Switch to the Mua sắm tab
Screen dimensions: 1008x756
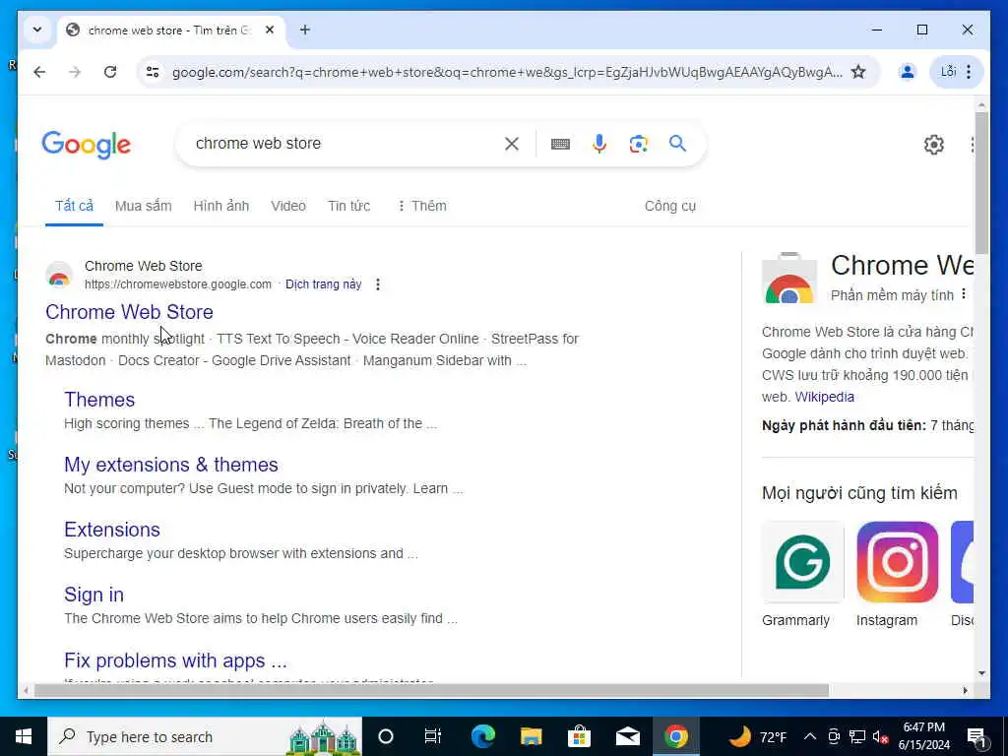pyautogui.click(x=144, y=206)
